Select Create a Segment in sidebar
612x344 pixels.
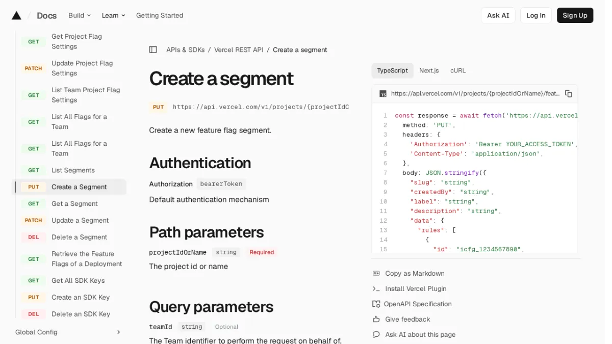pyautogui.click(x=69, y=187)
